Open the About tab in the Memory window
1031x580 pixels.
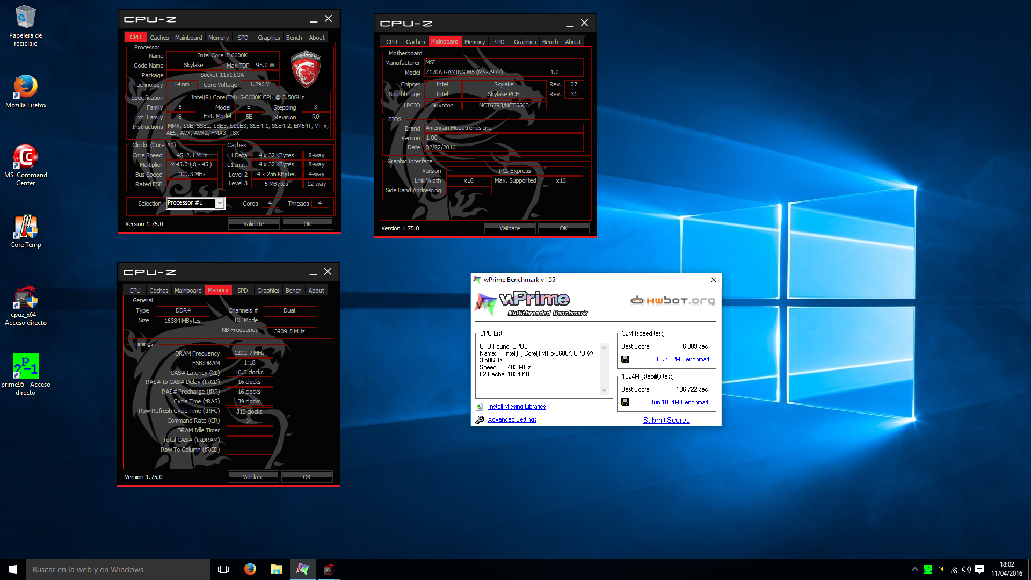tap(316, 291)
